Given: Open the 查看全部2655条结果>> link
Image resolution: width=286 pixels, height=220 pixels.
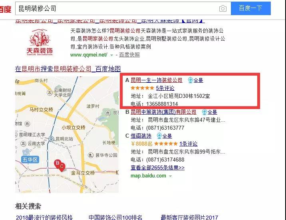Looking at the screenshot, I should pyautogui.click(x=158, y=167).
